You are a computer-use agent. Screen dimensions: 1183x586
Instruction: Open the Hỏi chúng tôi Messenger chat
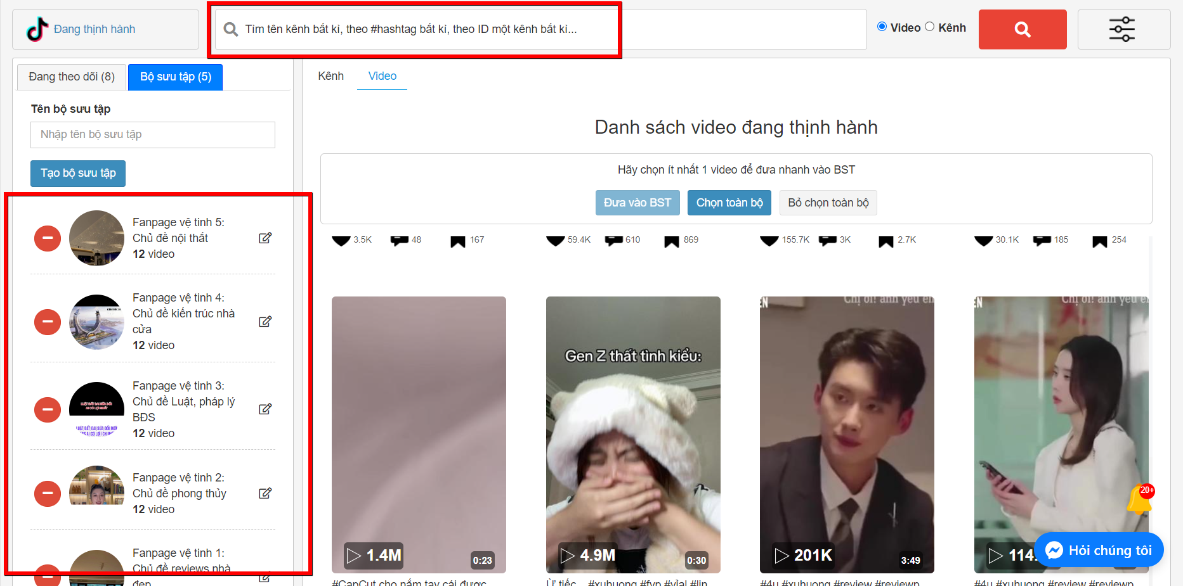point(1099,550)
